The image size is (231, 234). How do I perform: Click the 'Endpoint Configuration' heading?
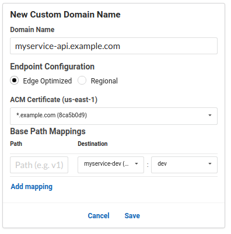(52, 67)
